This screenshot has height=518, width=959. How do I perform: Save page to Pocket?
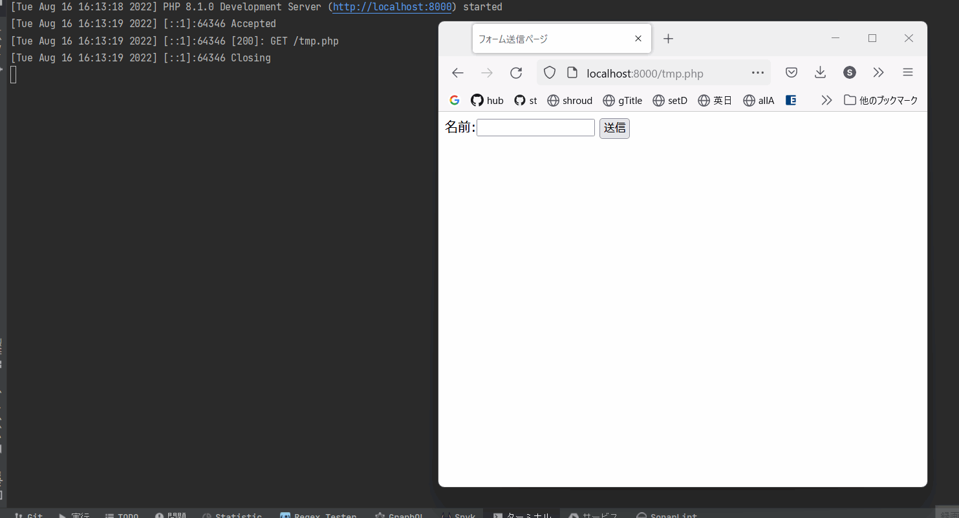791,73
